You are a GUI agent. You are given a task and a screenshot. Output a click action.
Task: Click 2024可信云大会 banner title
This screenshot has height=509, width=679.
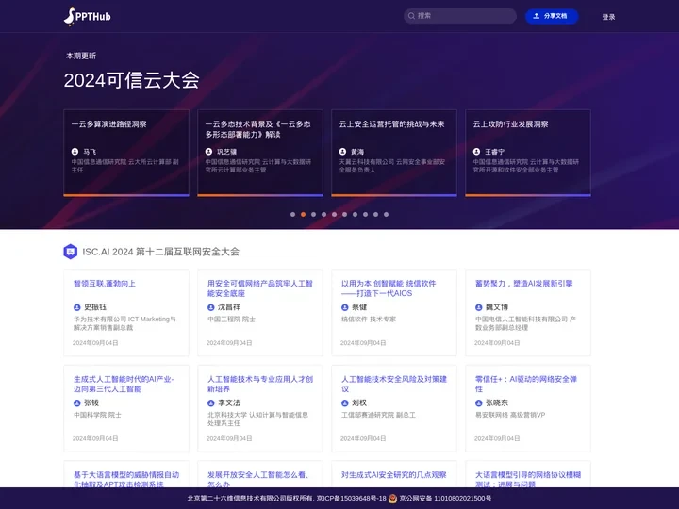tap(132, 80)
